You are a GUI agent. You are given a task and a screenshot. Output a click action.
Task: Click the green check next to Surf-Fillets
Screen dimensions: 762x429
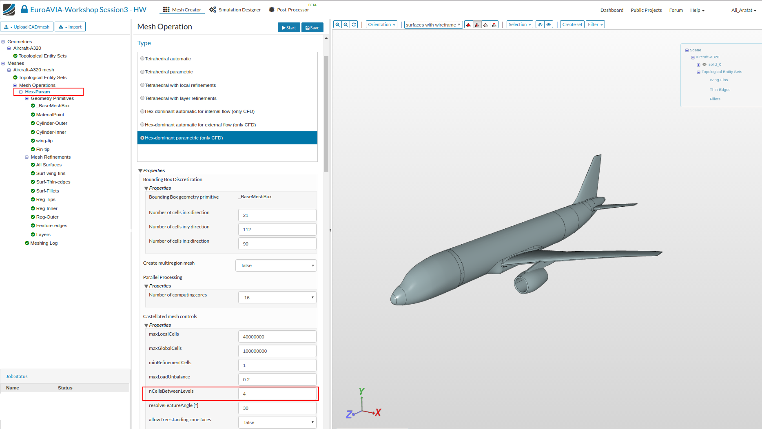click(x=33, y=191)
